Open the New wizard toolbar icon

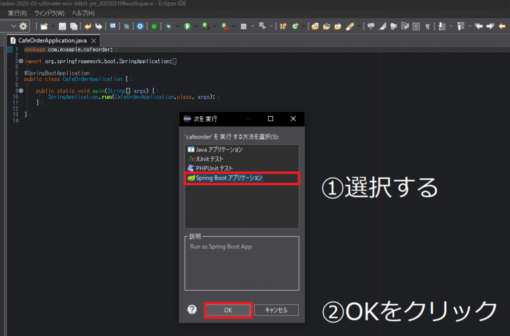point(44,26)
